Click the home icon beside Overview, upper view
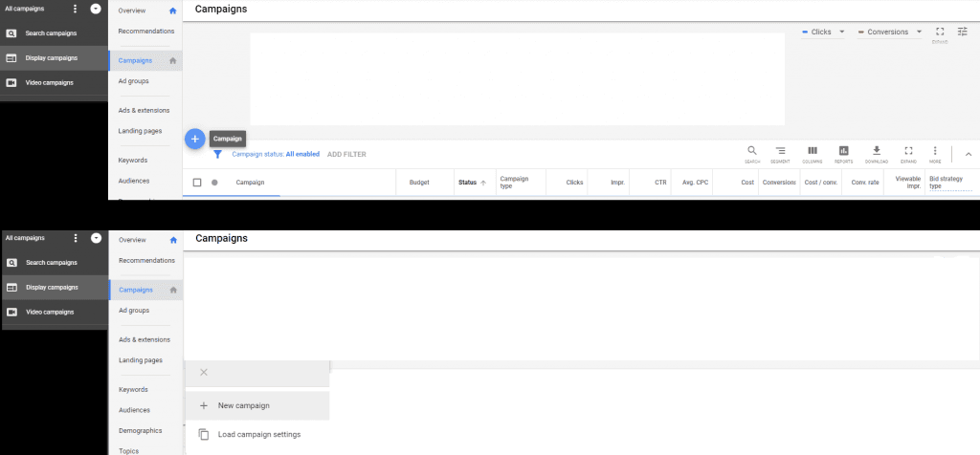Viewport: 980px width, 455px height. 173,11
